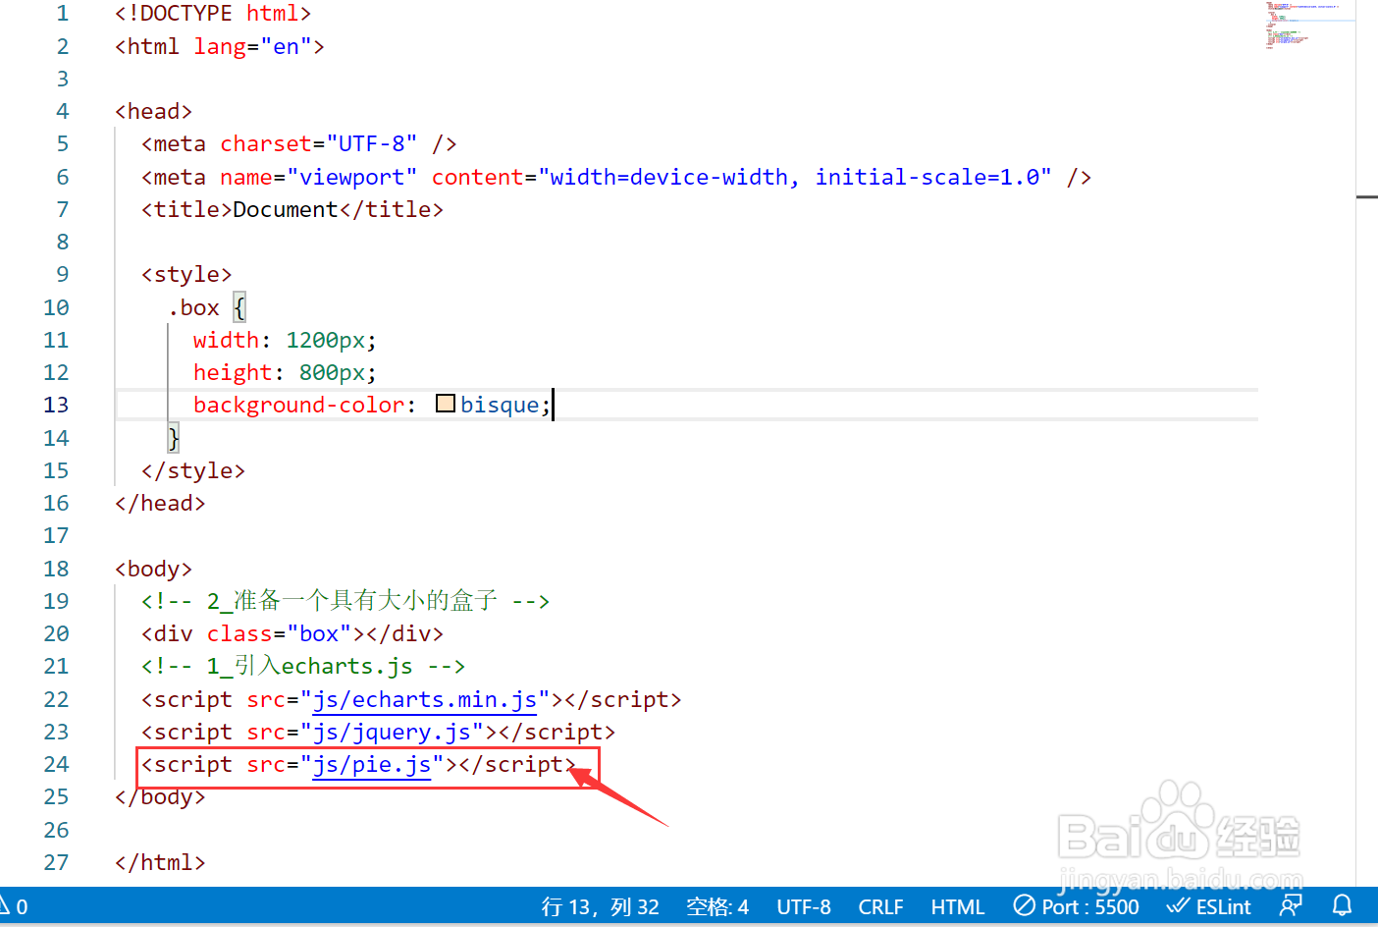
Task: Click the background-color property name
Action: [x=299, y=405]
